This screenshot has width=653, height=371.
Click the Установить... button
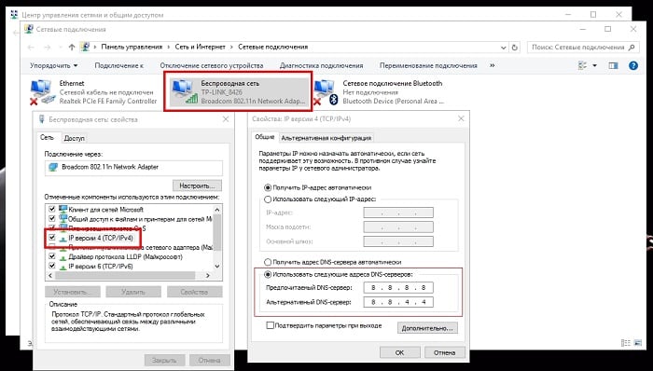pos(73,292)
